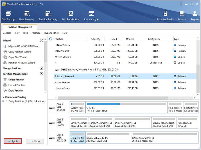Create Bootable Media
Image resolution: width=201 pixels, height=150 pixels.
point(165,16)
